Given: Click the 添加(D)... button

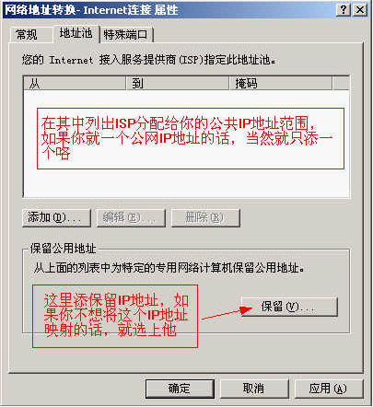Looking at the screenshot, I should [57, 218].
